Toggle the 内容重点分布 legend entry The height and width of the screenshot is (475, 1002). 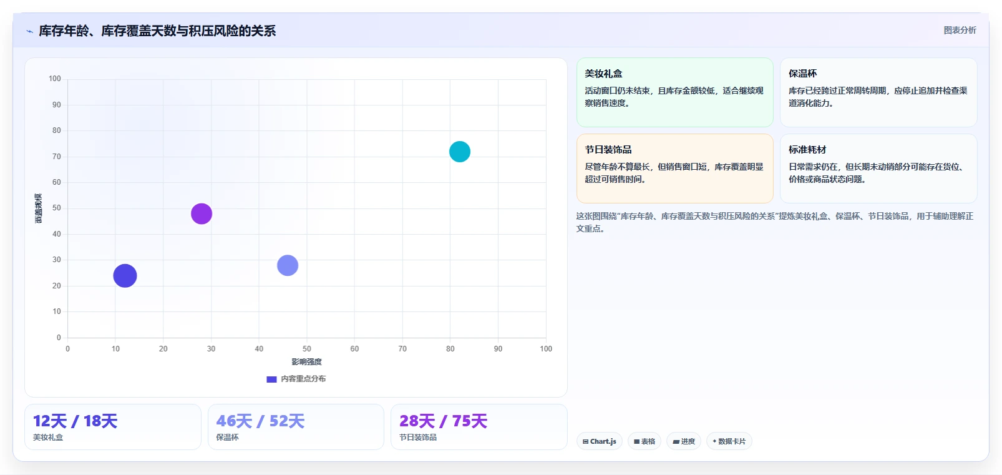point(296,379)
